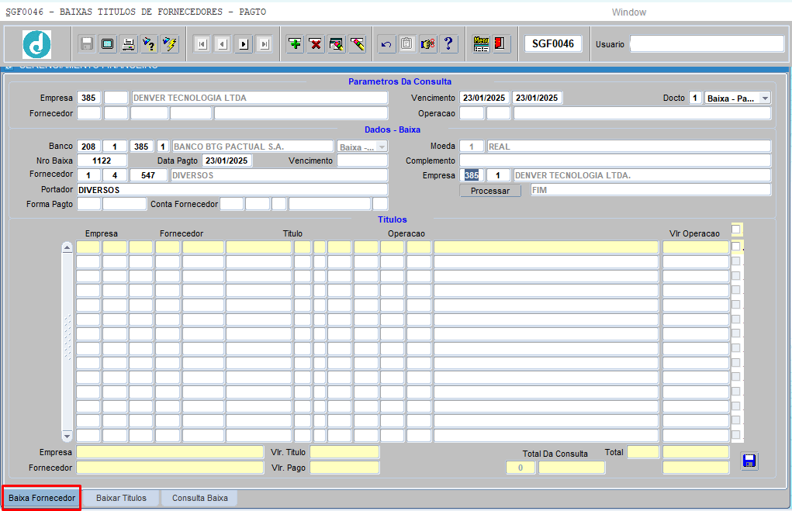The image size is (792, 511).
Task: Toggle the select-all checkbox beside Vlr Operacao header
Action: coord(736,230)
